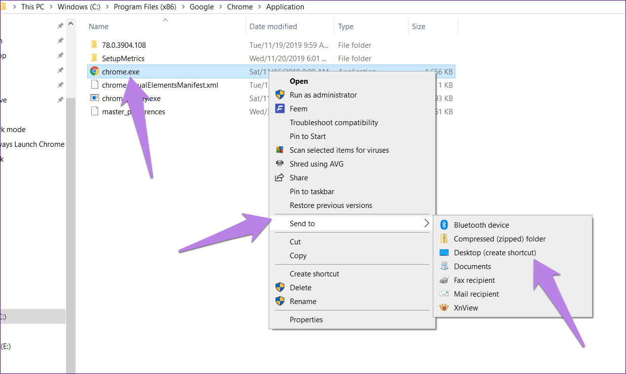This screenshot has width=626, height=374.
Task: Click the master_preferences file icon
Action: [x=95, y=111]
